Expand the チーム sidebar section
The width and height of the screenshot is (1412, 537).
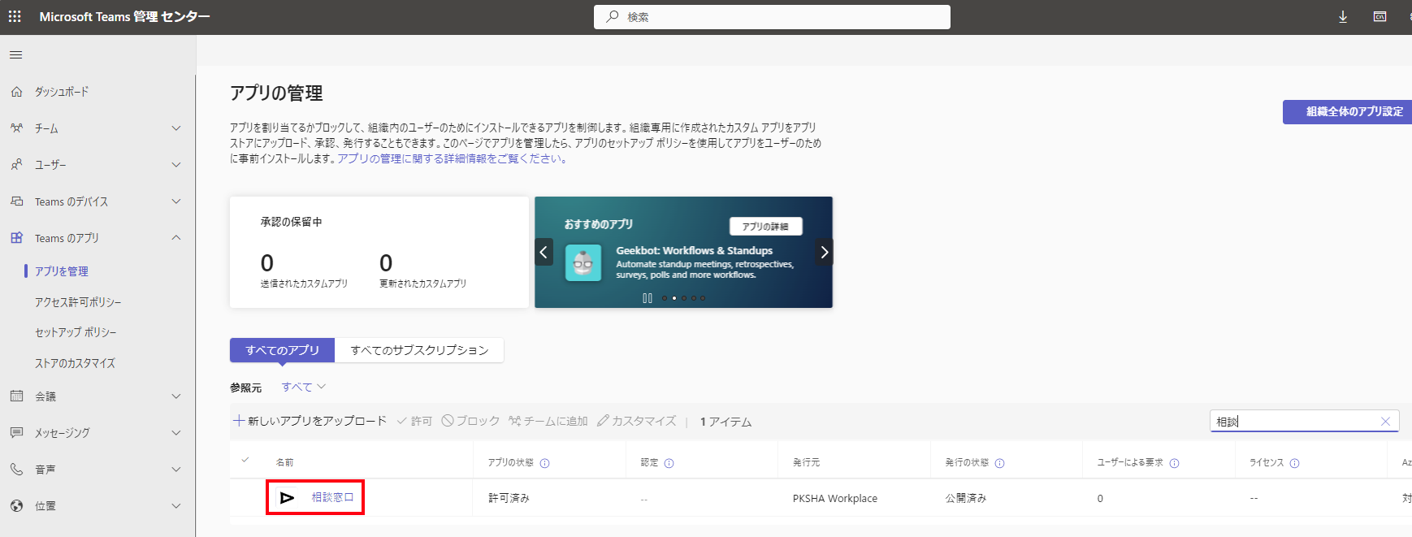tap(176, 128)
